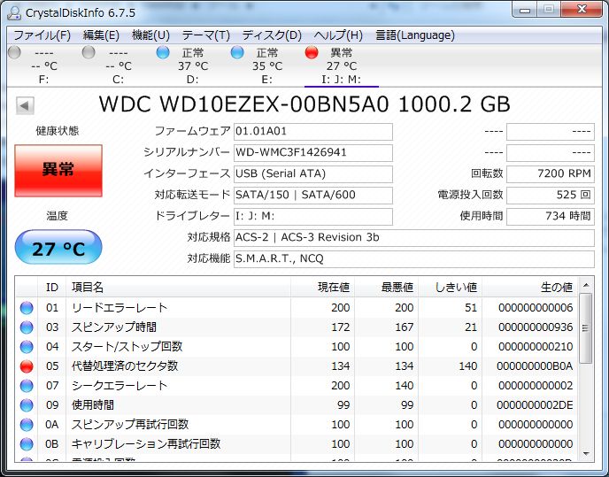609x477 pixels.
Task: Click blue status icon for row 04
Action: [27, 347]
